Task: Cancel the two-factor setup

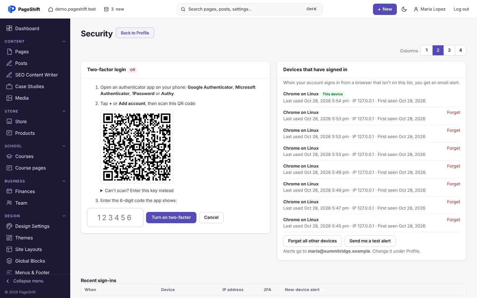Action: pos(211,218)
